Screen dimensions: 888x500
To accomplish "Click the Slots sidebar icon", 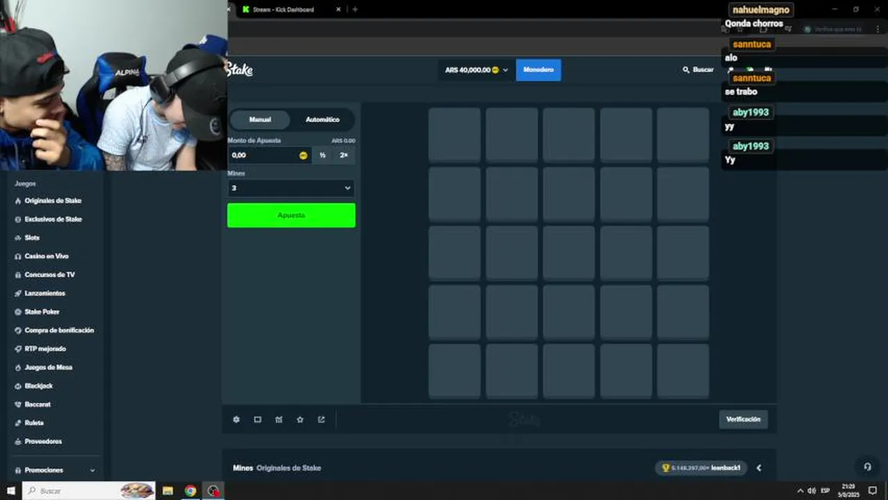I will pos(18,237).
